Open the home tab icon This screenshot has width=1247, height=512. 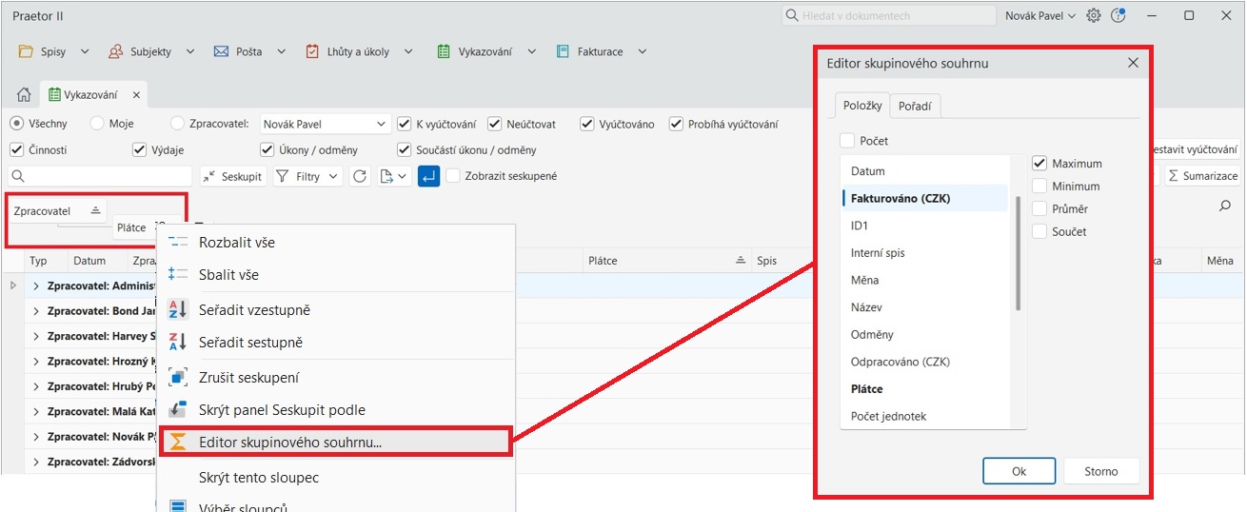[x=25, y=94]
